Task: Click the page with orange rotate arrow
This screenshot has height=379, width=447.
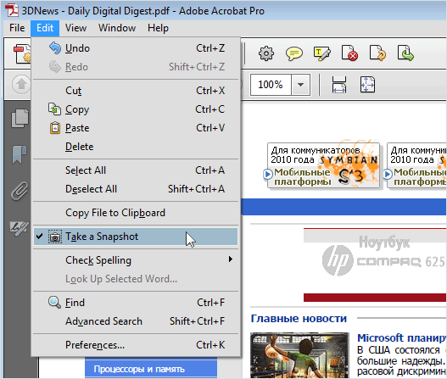Action: tap(377, 53)
